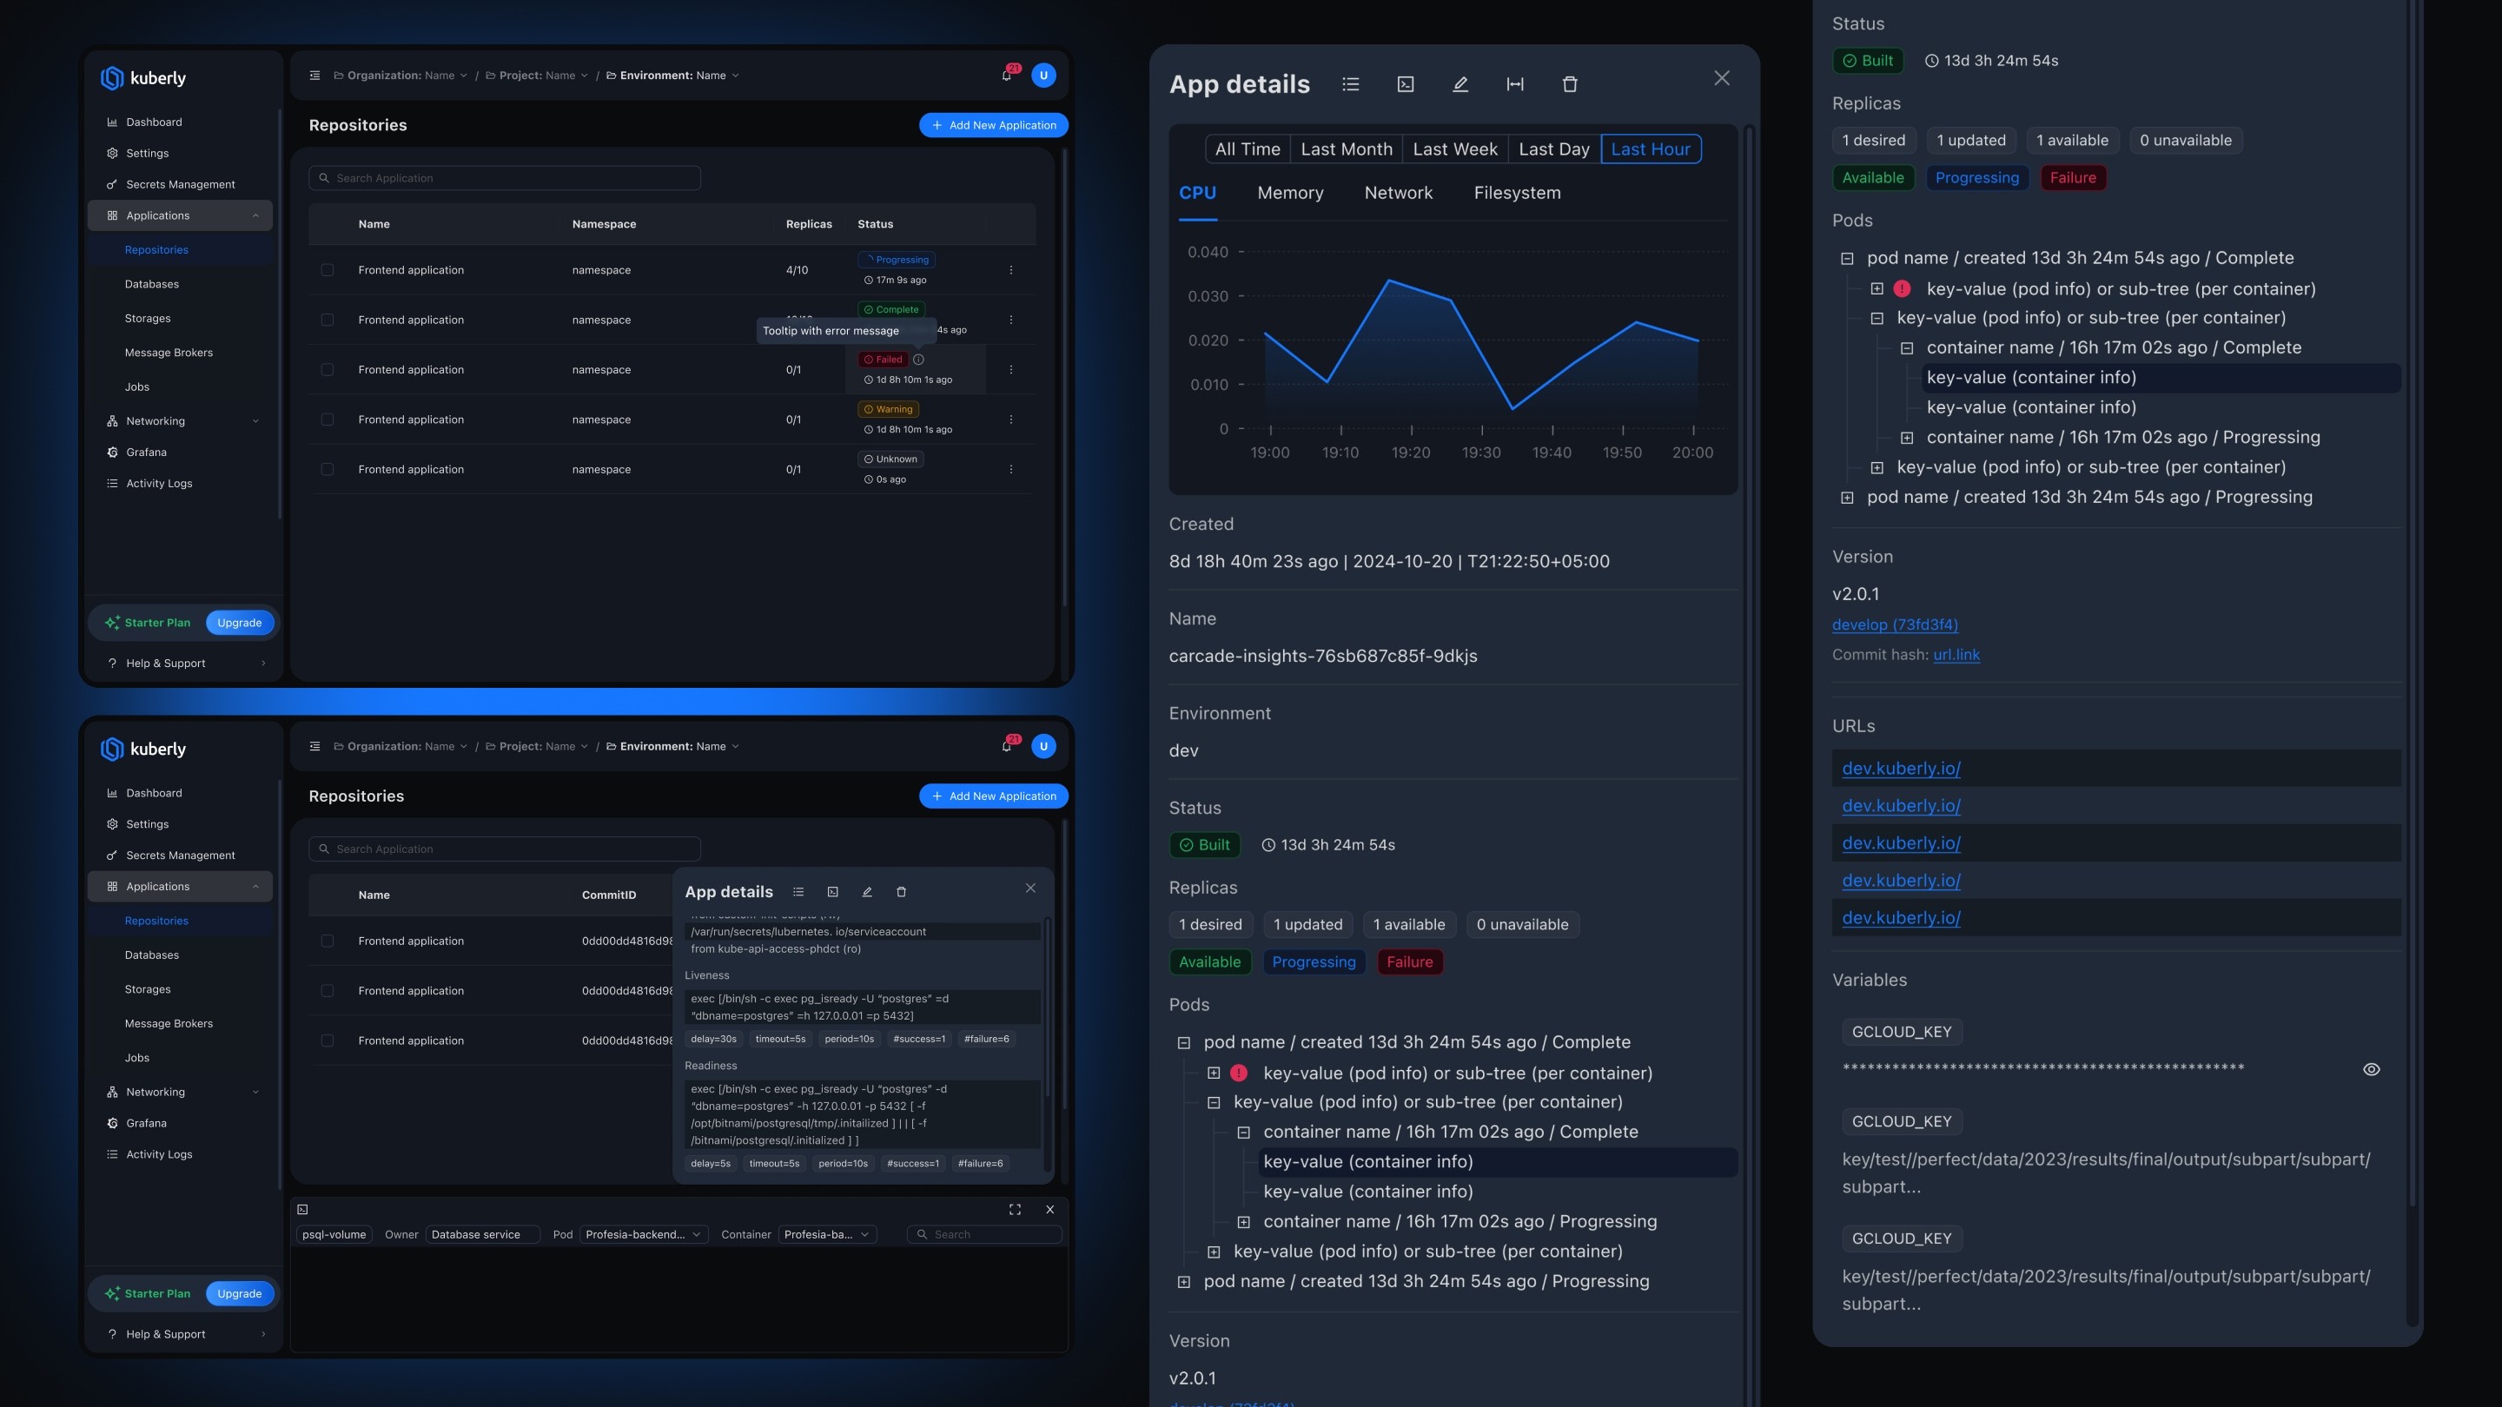This screenshot has height=1407, width=2502.
Task: Select Last Week time range
Action: [1454, 149]
